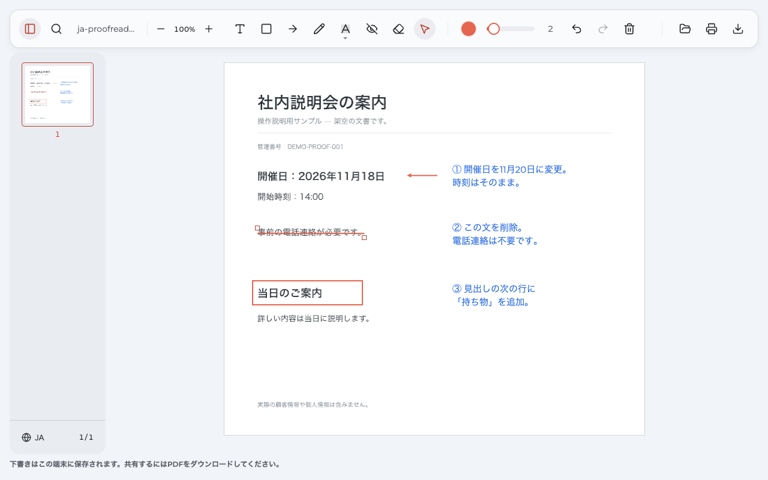
Task: Adjust the stroke width slider
Action: [x=511, y=29]
